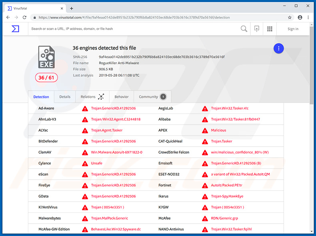Click the warning icon in the Fortinet row
Viewport: 316px width, 236px height.
pos(205,186)
